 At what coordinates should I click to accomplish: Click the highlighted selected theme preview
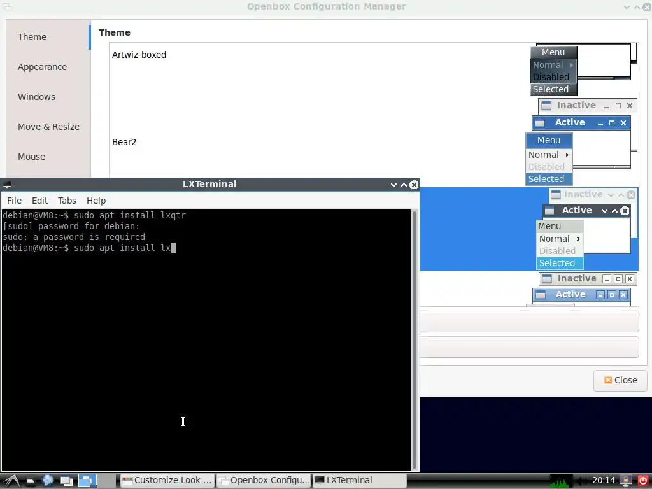[586, 229]
